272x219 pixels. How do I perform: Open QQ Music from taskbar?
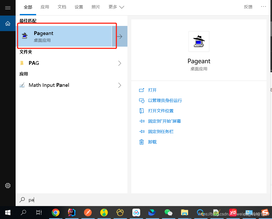click(104, 213)
